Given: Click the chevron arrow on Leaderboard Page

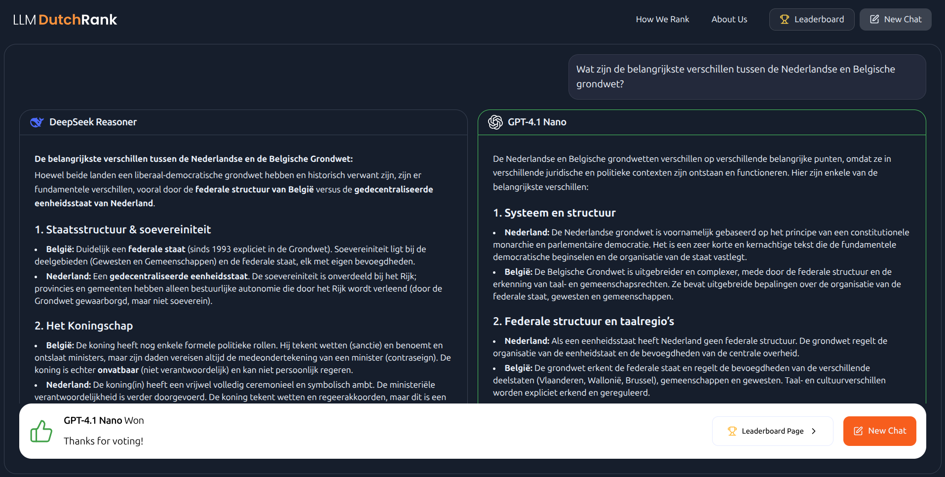Looking at the screenshot, I should 814,431.
